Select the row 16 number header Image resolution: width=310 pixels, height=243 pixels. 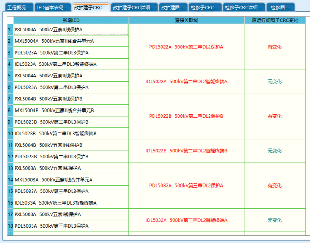(x=10, y=203)
